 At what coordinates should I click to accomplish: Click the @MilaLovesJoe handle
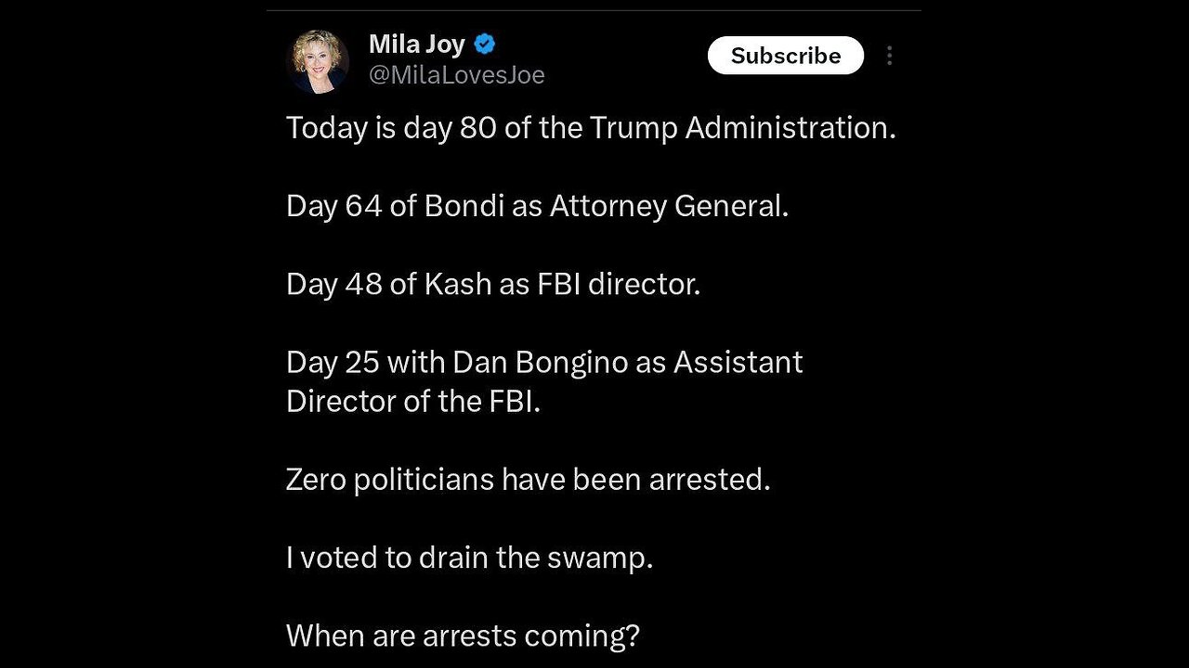pos(456,75)
